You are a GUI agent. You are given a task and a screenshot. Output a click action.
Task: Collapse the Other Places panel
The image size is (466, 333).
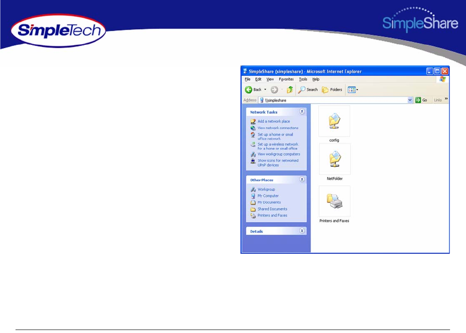pos(302,180)
